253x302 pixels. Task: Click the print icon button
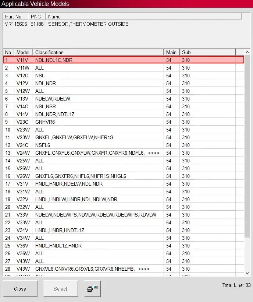[92, 289]
